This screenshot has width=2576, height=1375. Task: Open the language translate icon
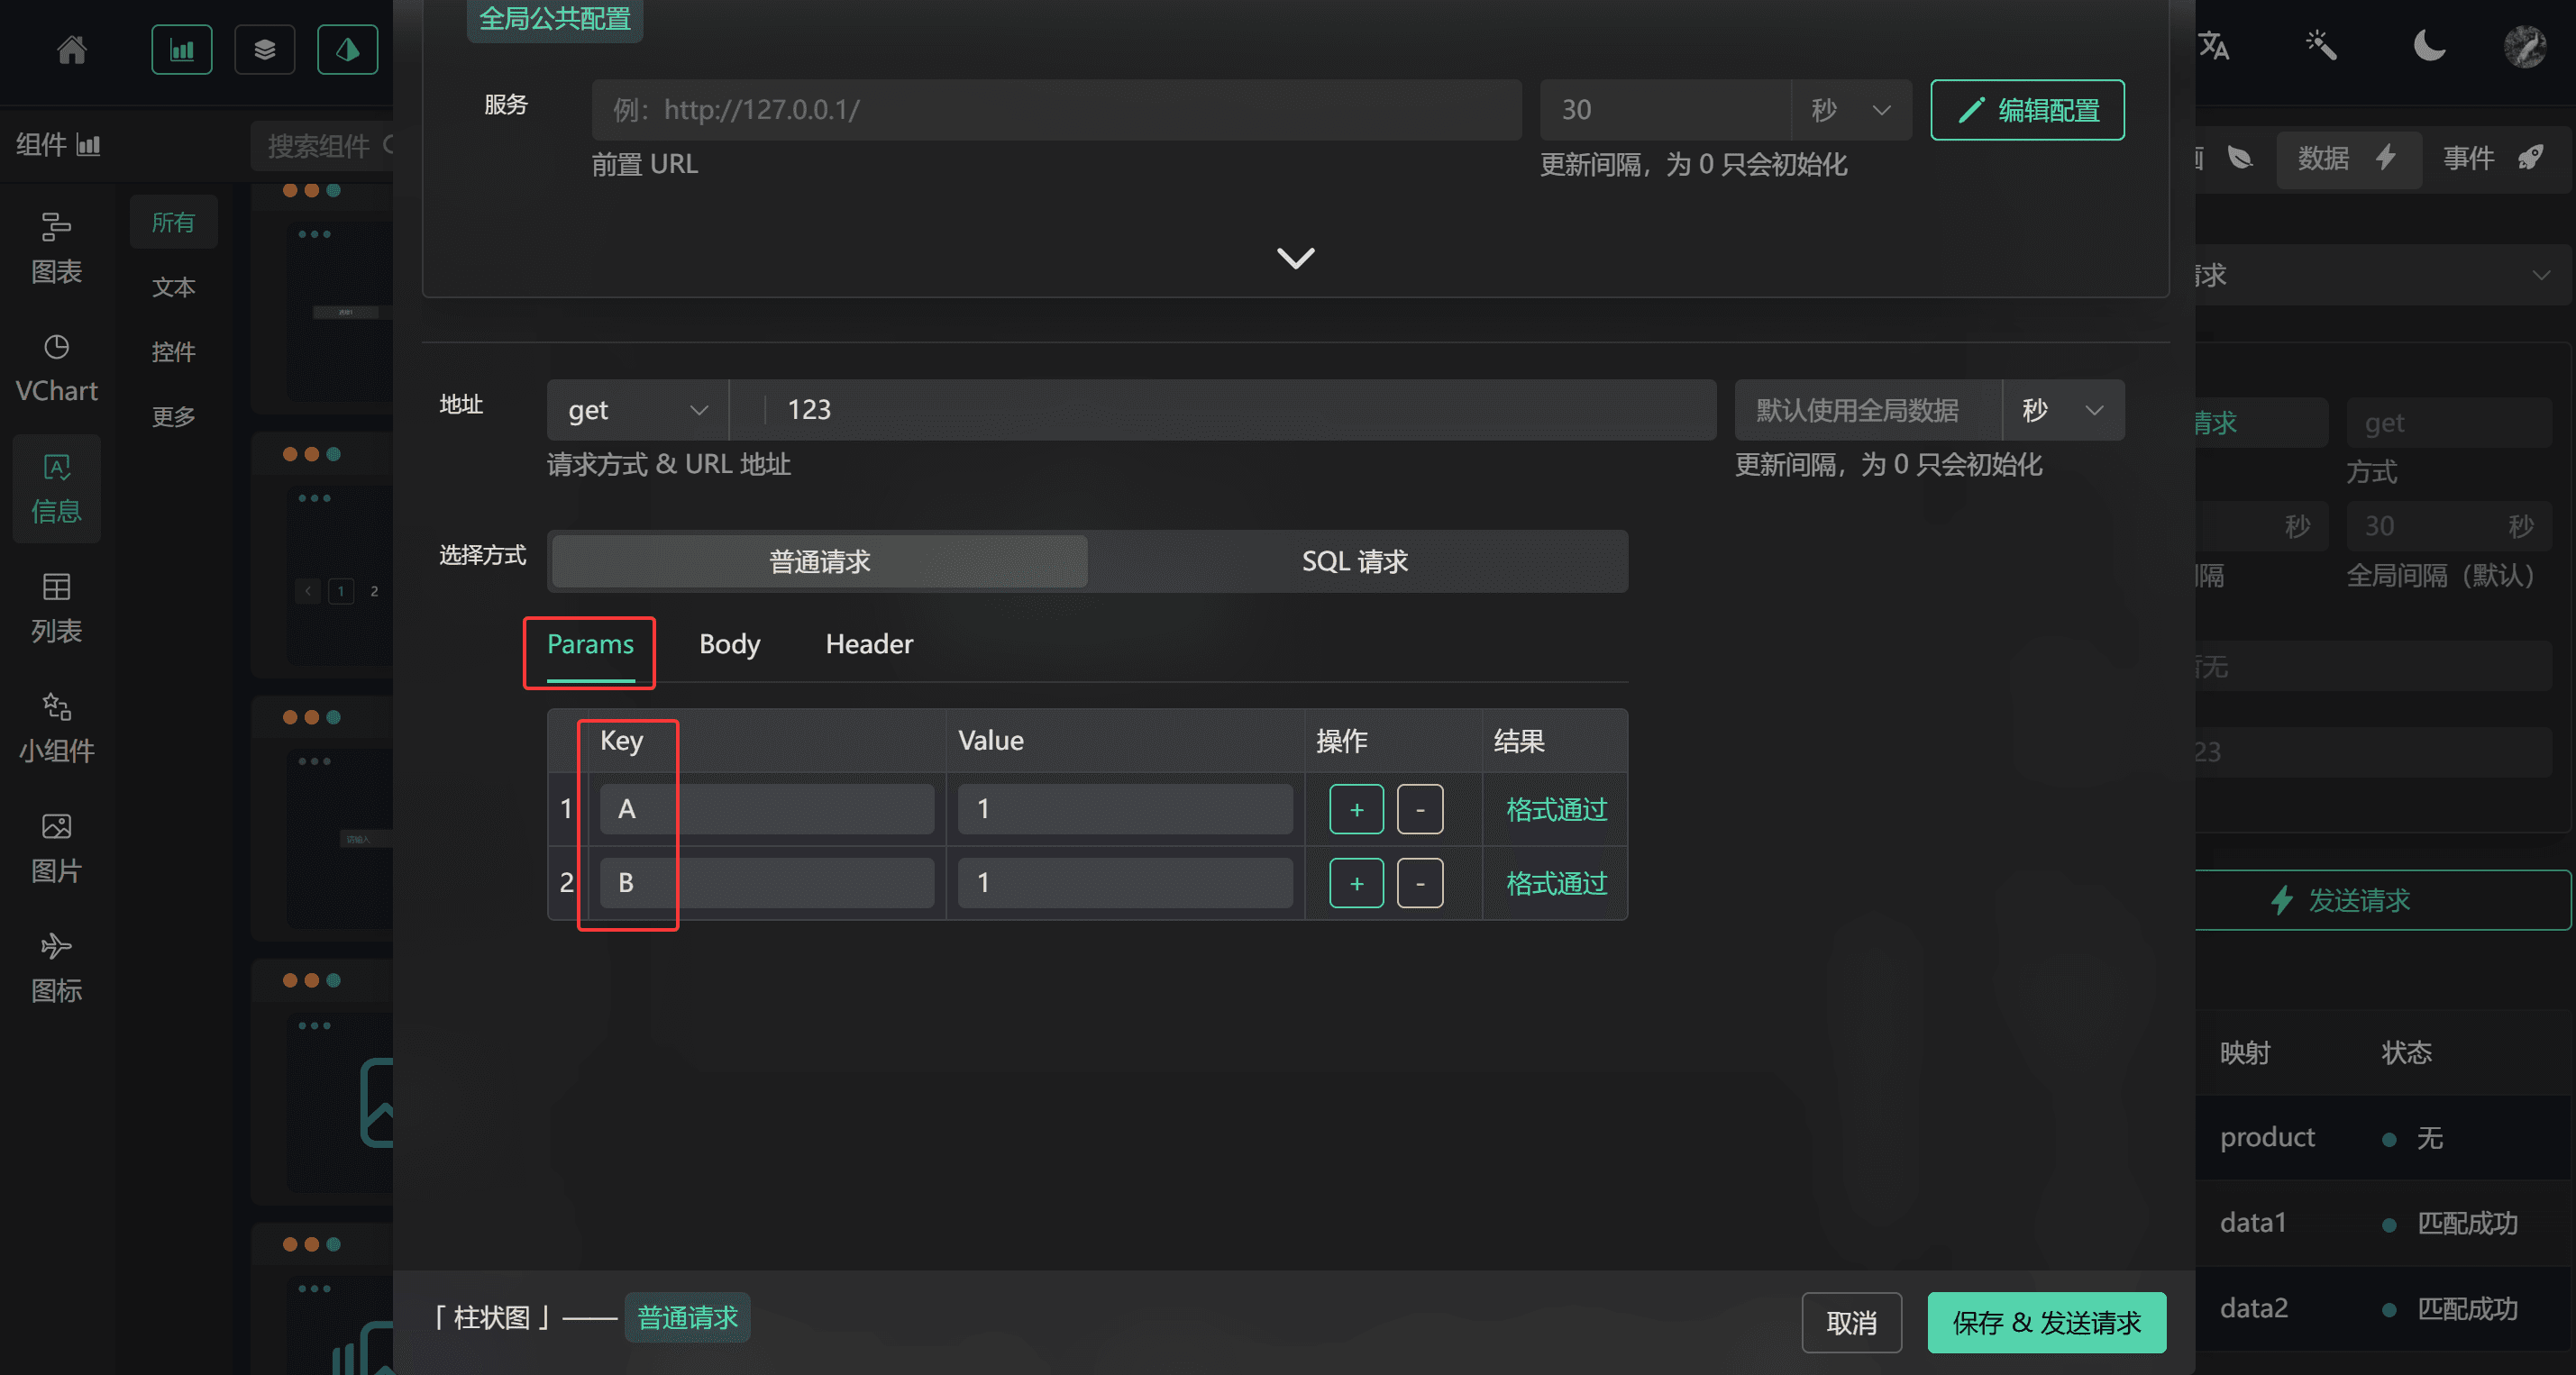(2212, 46)
